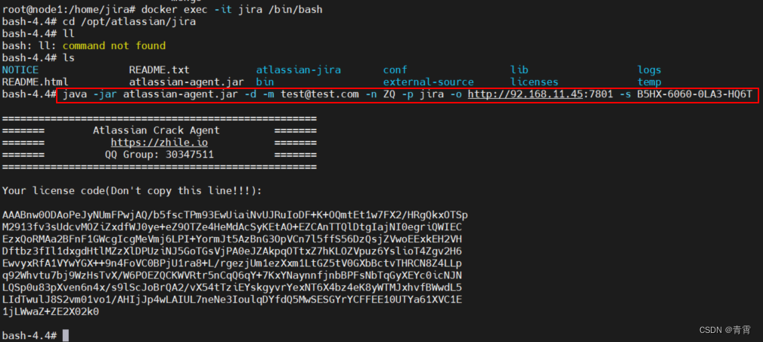Select the atlassian-jira directory name
This screenshot has width=763, height=342.
coord(298,70)
